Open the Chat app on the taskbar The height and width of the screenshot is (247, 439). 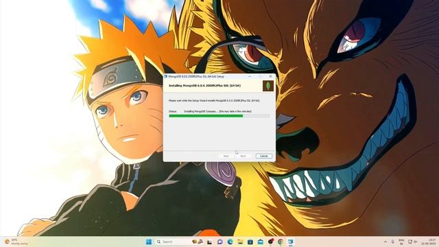click(x=219, y=242)
